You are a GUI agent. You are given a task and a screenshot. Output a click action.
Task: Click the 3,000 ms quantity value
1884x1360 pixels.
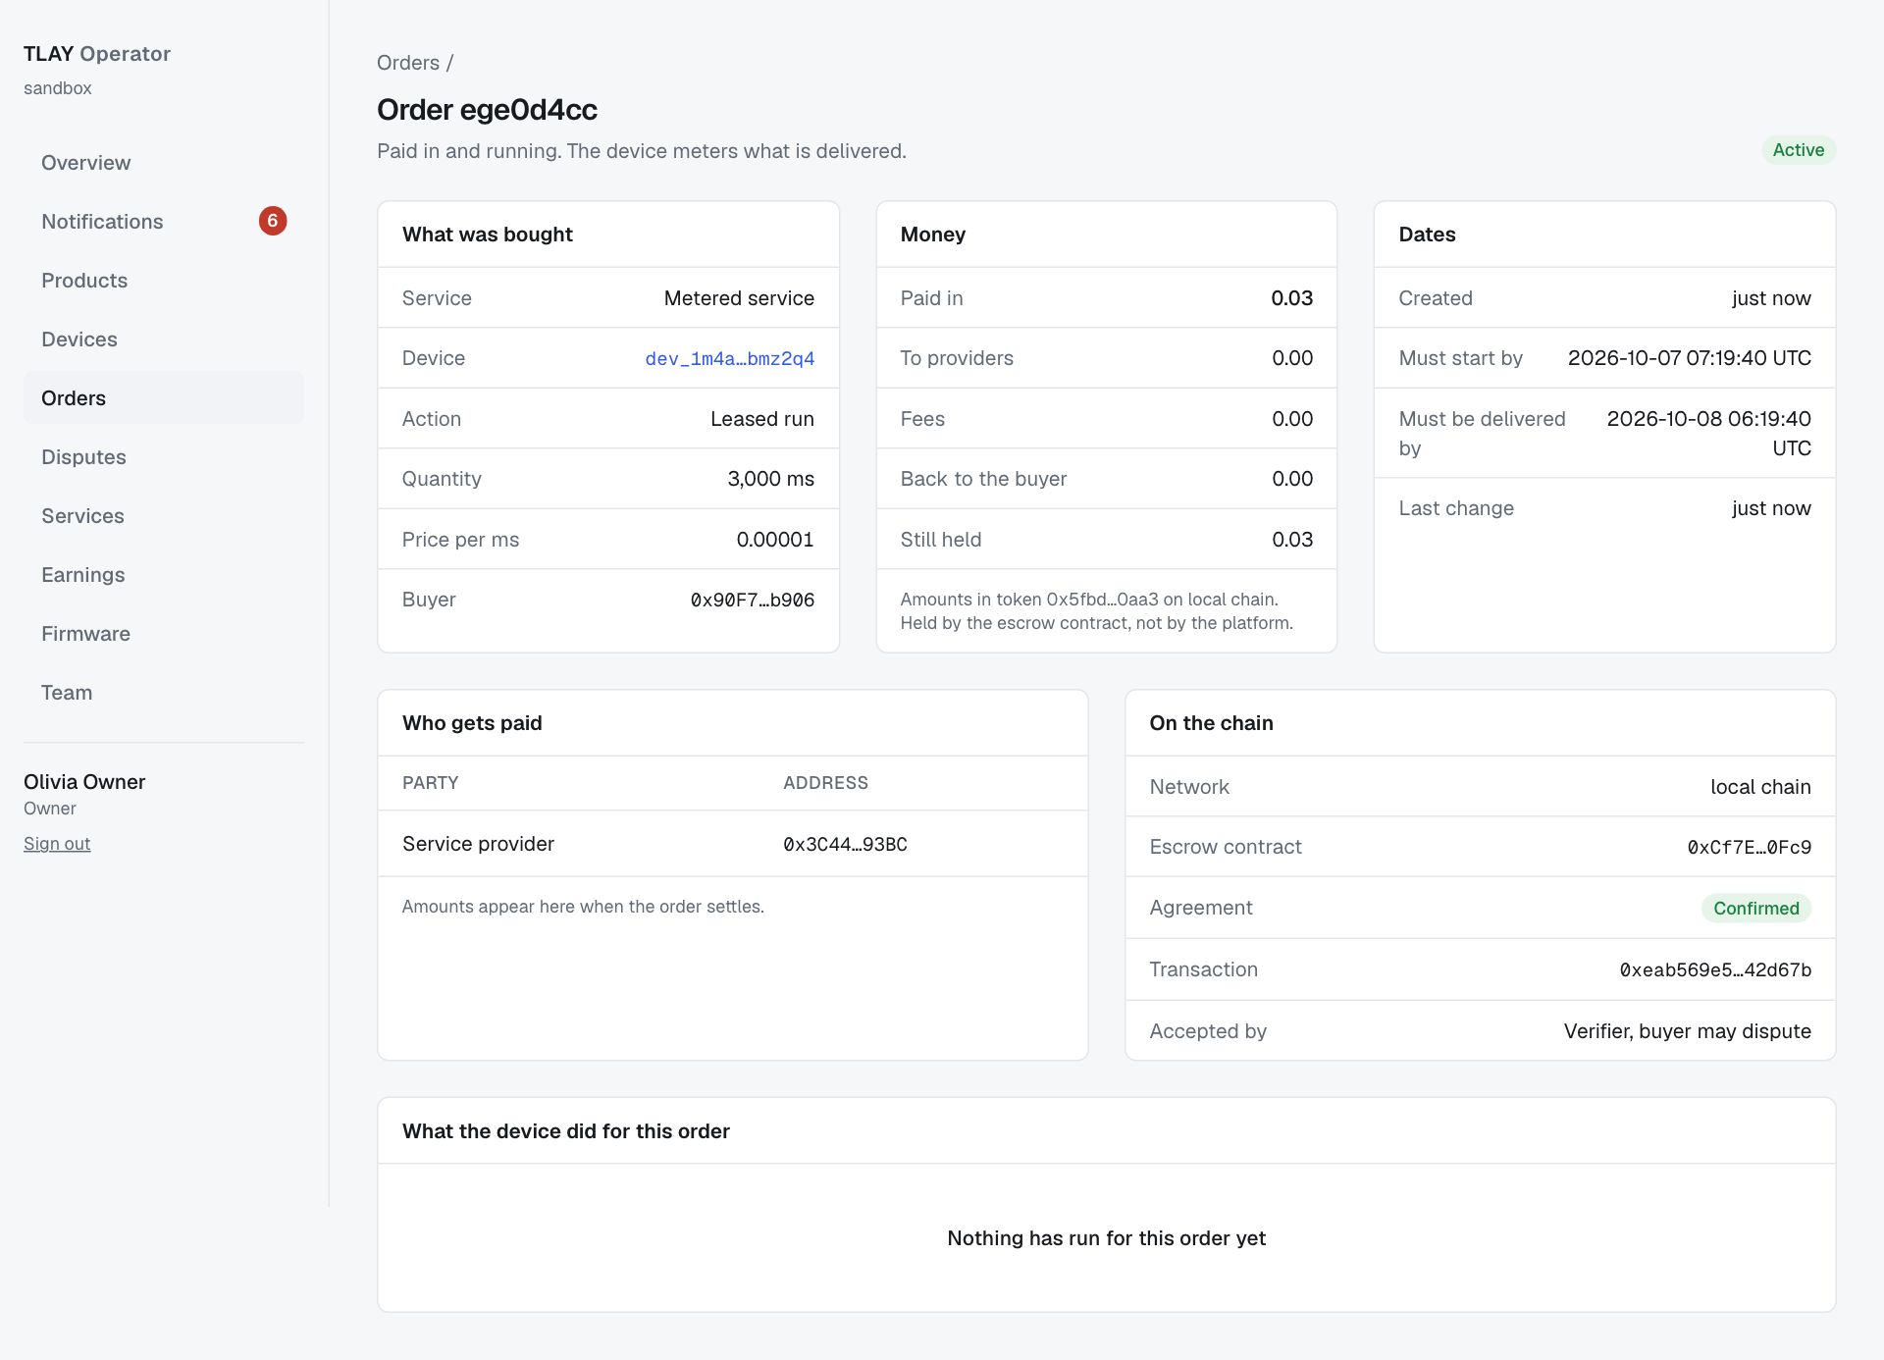click(x=770, y=479)
